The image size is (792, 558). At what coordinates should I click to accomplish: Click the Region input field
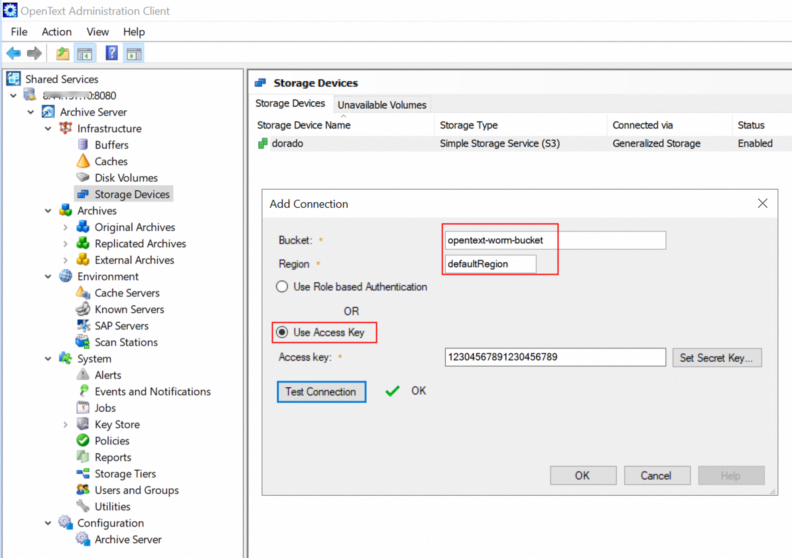490,264
